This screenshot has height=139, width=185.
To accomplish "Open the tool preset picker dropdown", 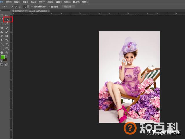I will pyautogui.click(x=5, y=7).
